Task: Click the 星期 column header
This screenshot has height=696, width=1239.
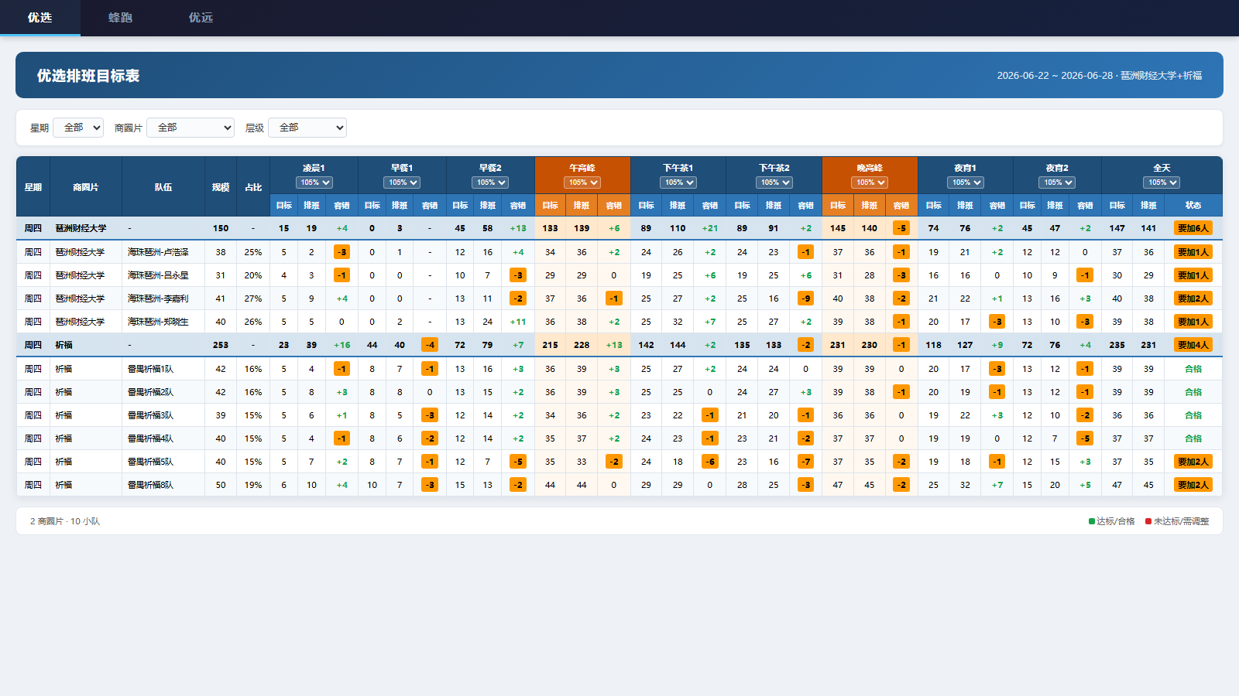Action: pyautogui.click(x=33, y=187)
